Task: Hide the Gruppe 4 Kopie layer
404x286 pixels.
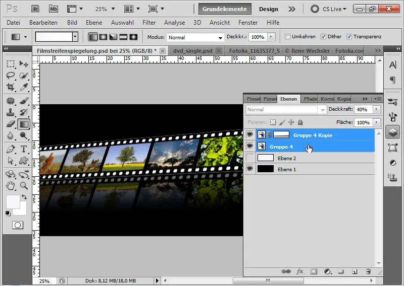Action: pos(249,134)
